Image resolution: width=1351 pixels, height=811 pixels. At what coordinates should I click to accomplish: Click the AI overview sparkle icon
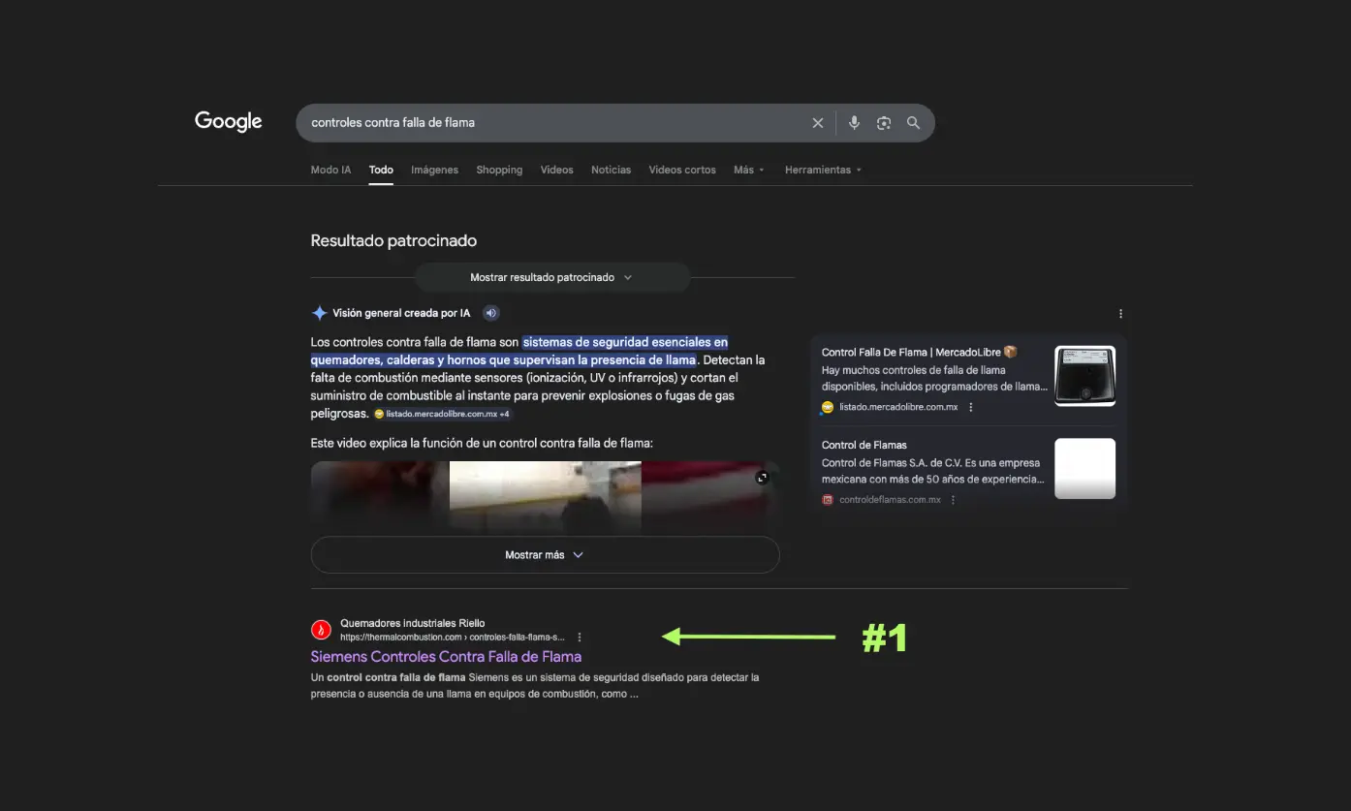(x=319, y=313)
